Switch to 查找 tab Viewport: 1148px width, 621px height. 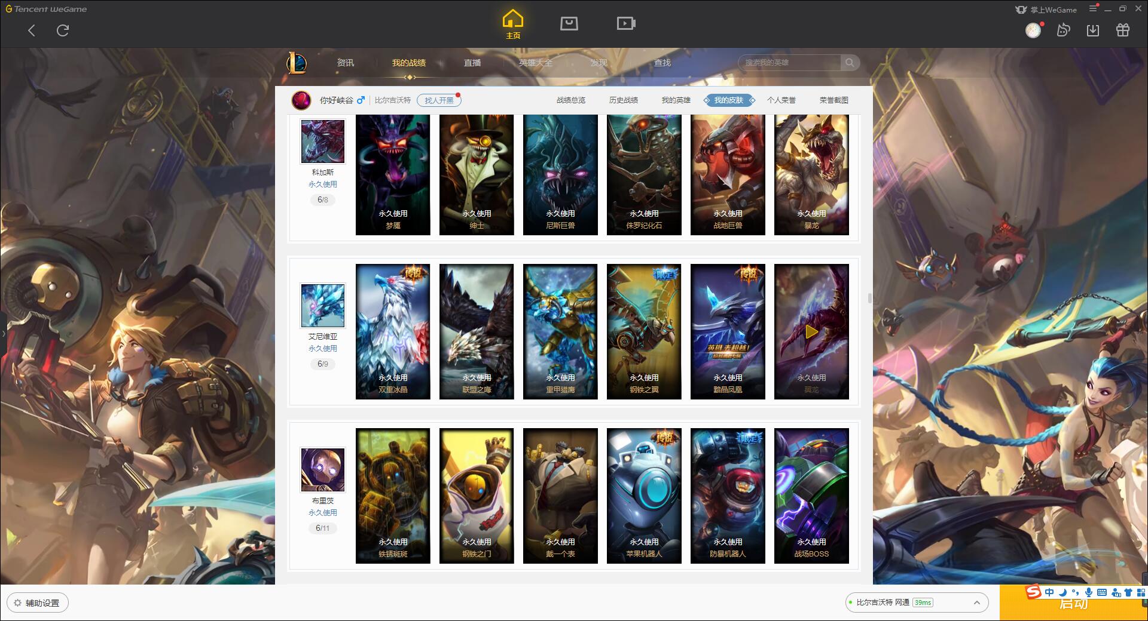(x=662, y=63)
